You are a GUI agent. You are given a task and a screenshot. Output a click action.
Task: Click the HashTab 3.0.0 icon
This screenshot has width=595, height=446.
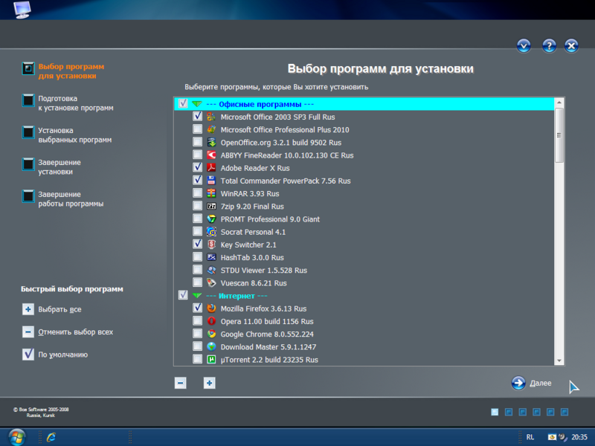(x=211, y=257)
